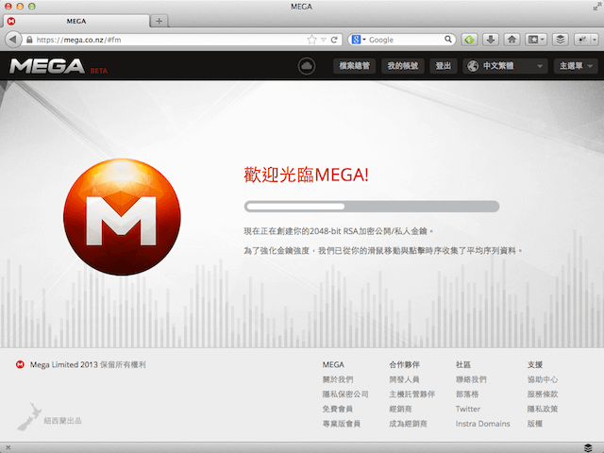Click the URL address field

tap(170, 40)
